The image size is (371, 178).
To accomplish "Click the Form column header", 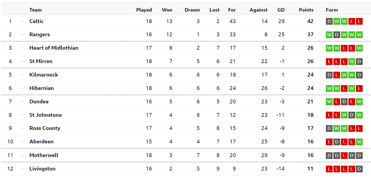I will click(x=332, y=10).
